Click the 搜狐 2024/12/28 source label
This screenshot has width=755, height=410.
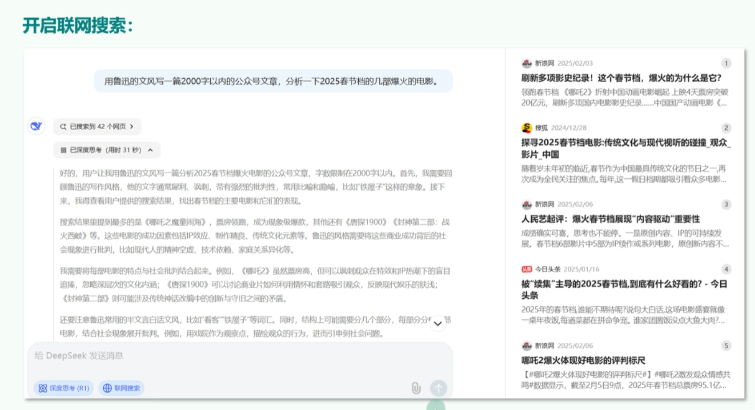point(561,128)
